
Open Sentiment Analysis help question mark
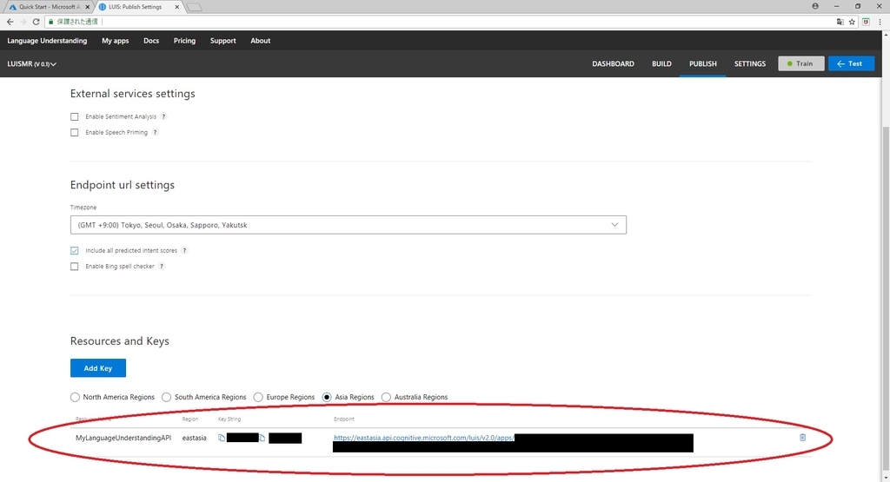pos(163,117)
